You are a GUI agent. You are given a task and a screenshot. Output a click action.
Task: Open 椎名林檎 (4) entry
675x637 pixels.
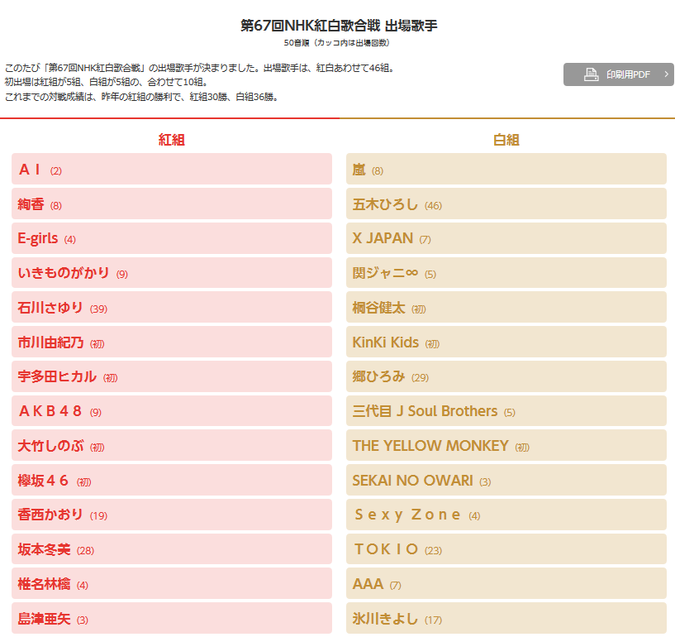[172, 583]
